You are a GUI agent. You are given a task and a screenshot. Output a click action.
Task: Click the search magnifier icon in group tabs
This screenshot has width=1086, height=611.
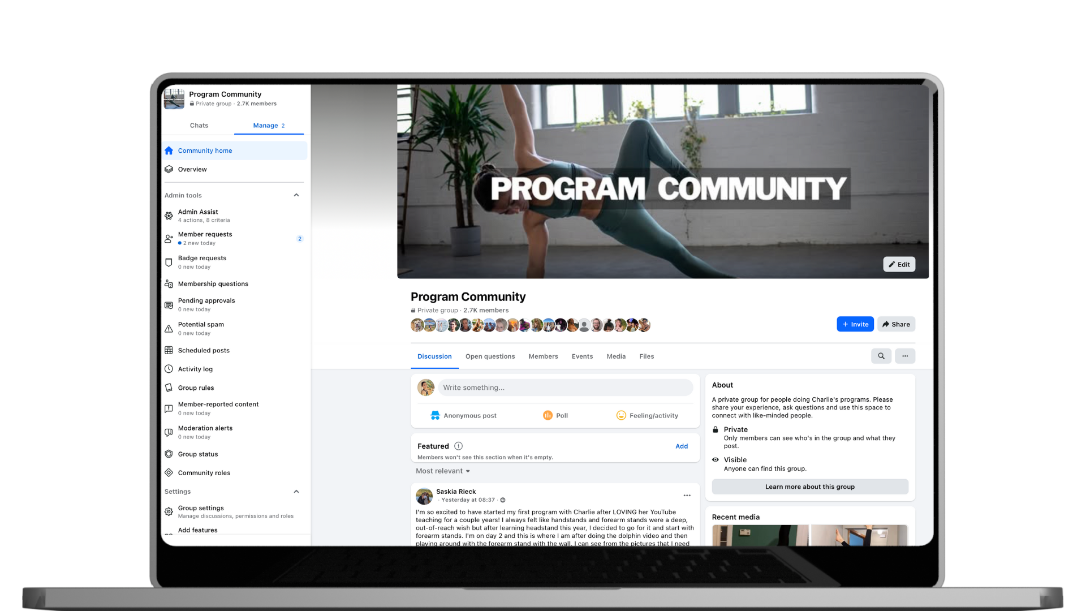(881, 356)
